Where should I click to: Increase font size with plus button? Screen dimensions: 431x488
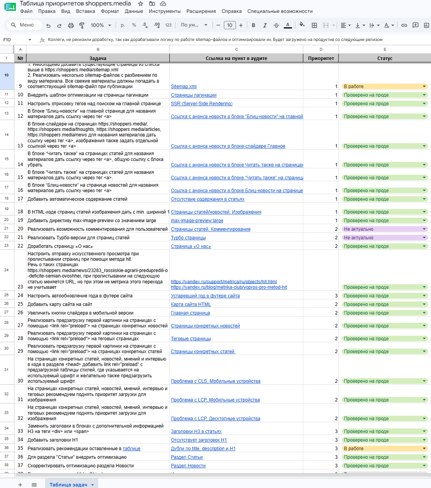(x=241, y=25)
